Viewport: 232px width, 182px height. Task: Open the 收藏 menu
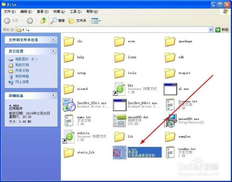pos(59,12)
